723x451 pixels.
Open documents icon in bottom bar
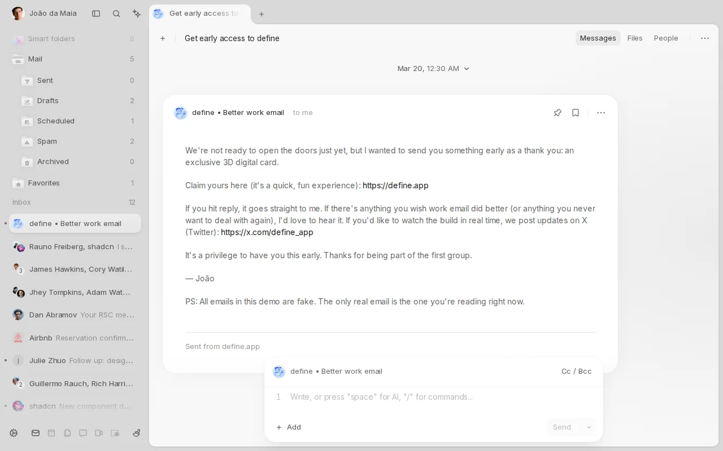(x=67, y=433)
